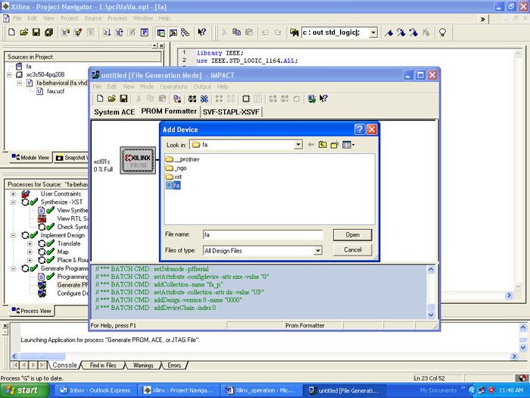Click New file icon in Project Navigator toolbar

(x=11, y=33)
